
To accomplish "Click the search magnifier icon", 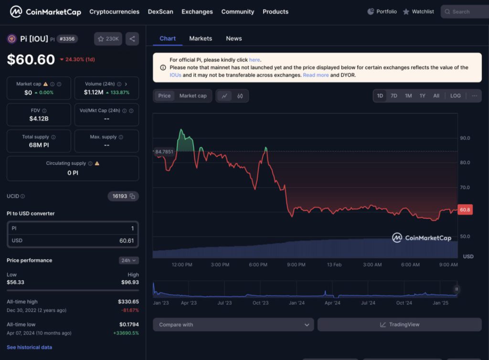I will (x=447, y=12).
